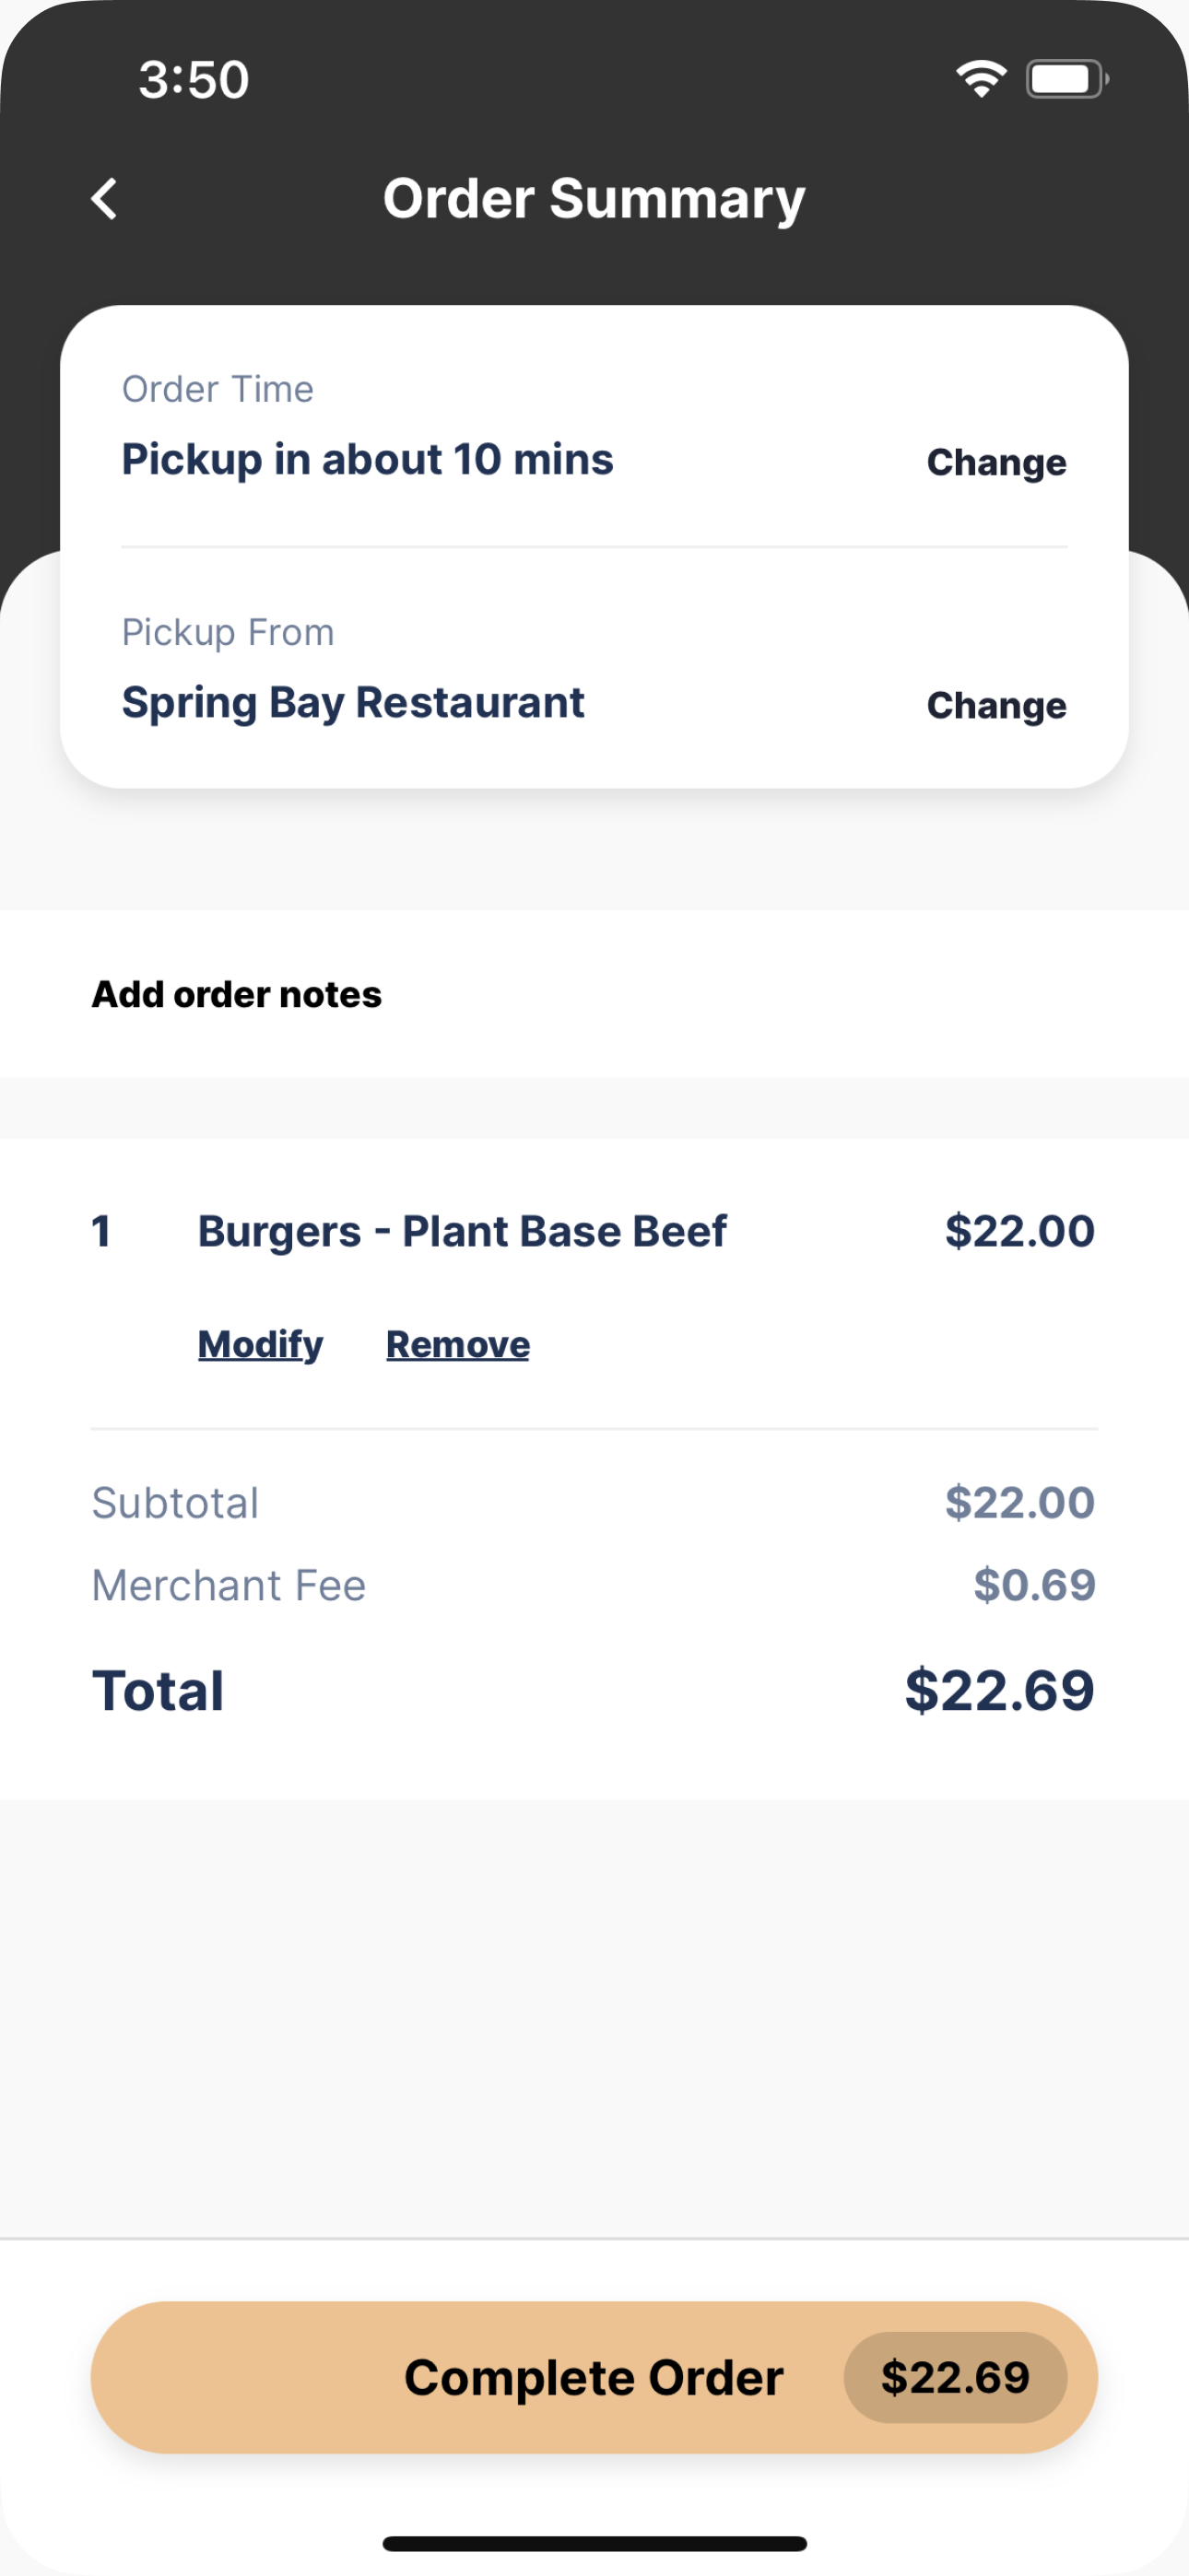Tap the Merchant Fee row

[x=594, y=1586]
